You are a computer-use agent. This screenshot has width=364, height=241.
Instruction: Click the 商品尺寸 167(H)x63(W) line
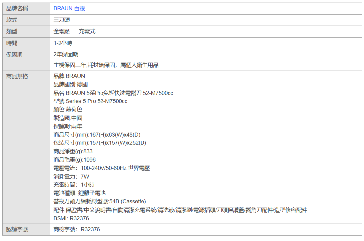coord(97,135)
